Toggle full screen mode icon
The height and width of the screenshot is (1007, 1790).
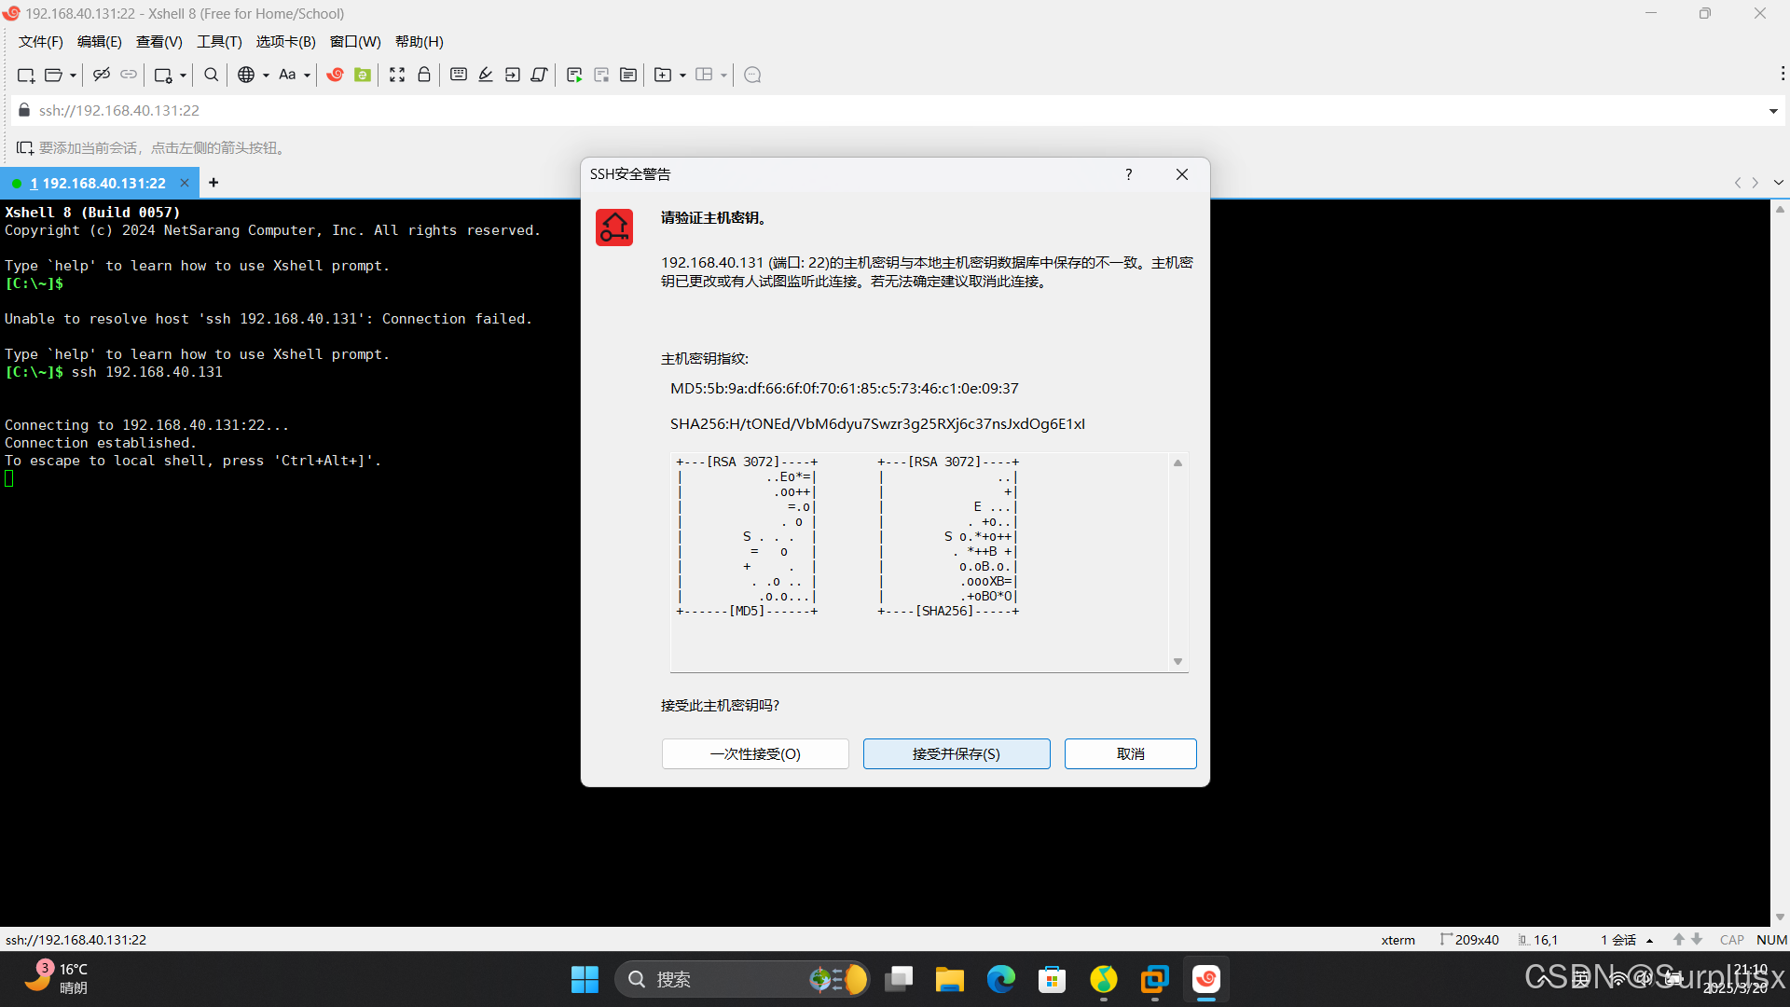coord(397,75)
